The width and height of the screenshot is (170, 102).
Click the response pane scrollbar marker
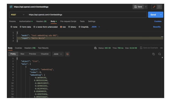click(x=162, y=58)
